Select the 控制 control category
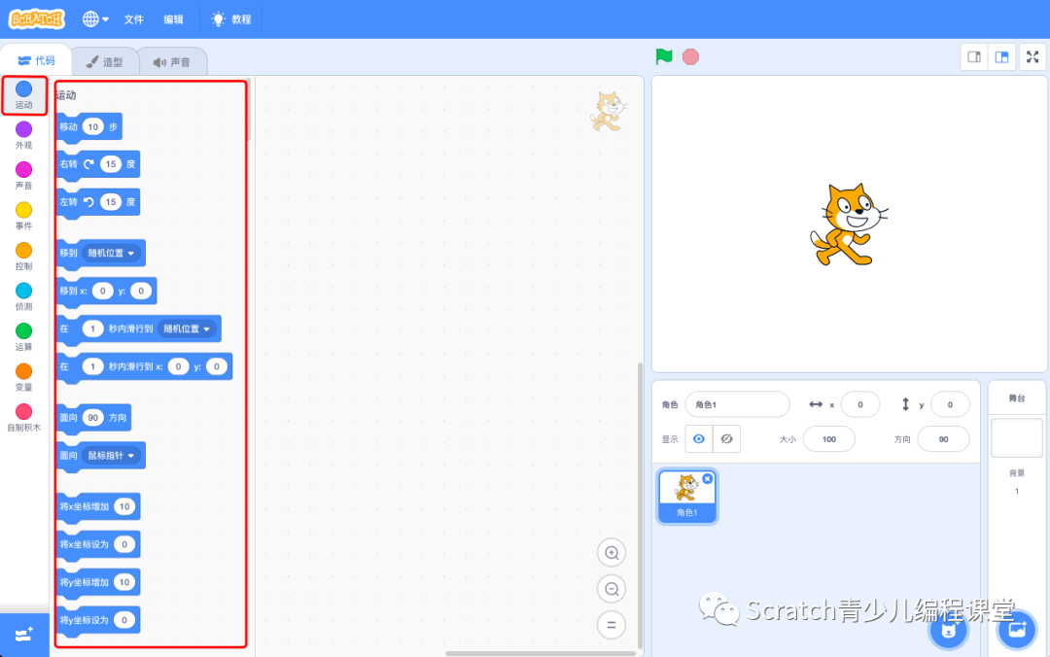Screen dimensions: 1050x657 [x=23, y=257]
